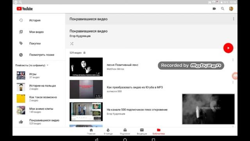
Task: Open the account avatar menu
Action: click(x=231, y=9)
